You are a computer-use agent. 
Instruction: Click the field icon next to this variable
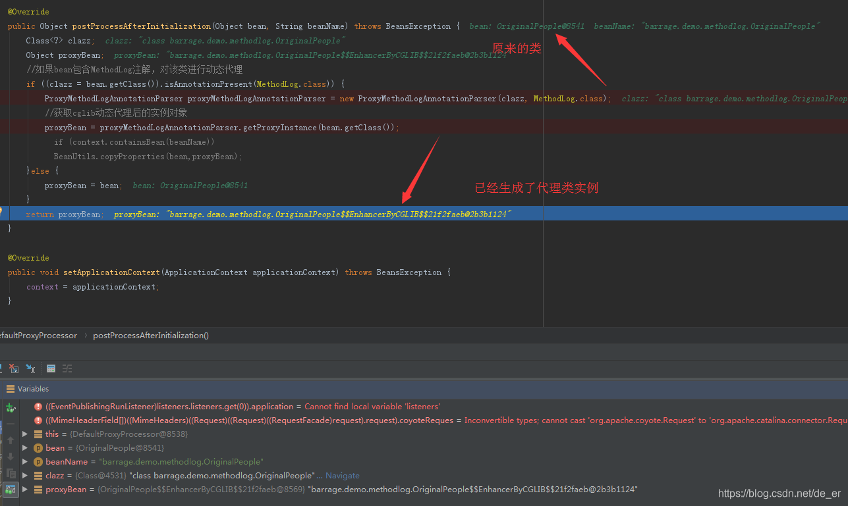(x=38, y=434)
